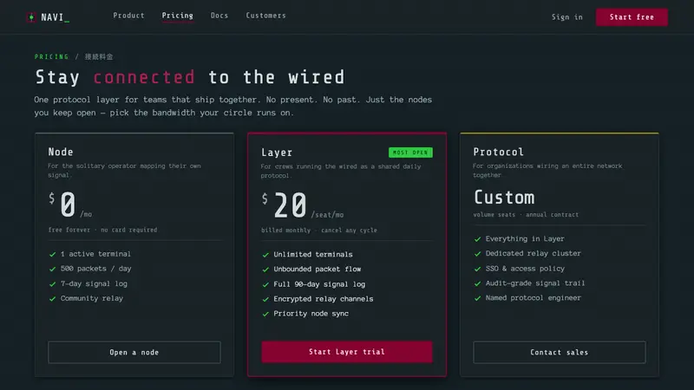Click checkmark beside Community relay
This screenshot has width=694, height=390.
coord(53,298)
